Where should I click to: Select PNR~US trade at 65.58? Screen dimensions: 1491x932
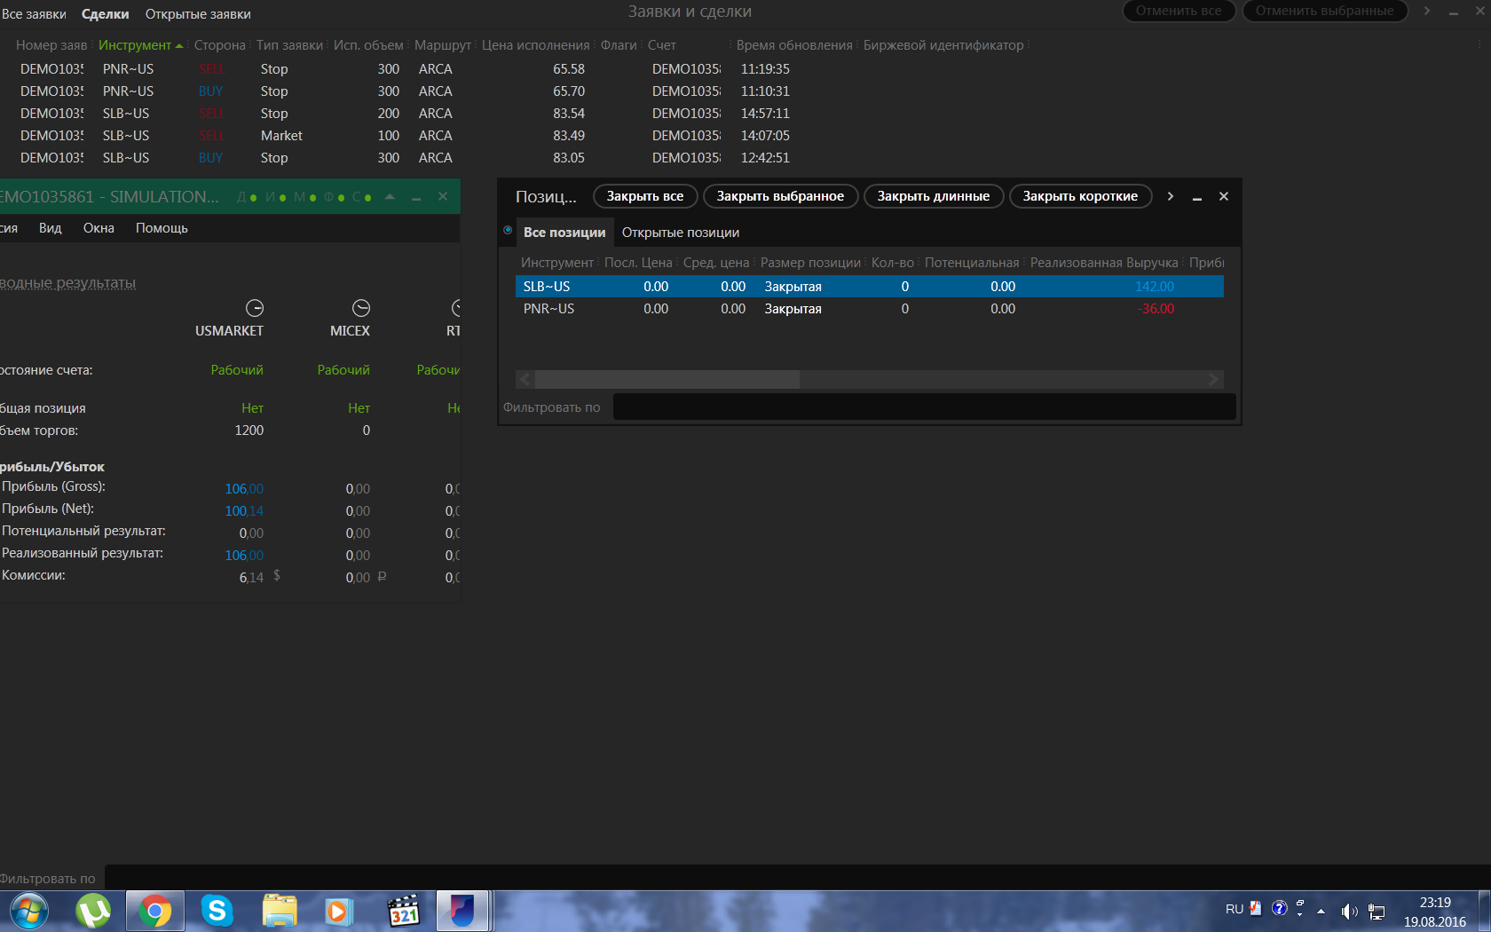(745, 69)
